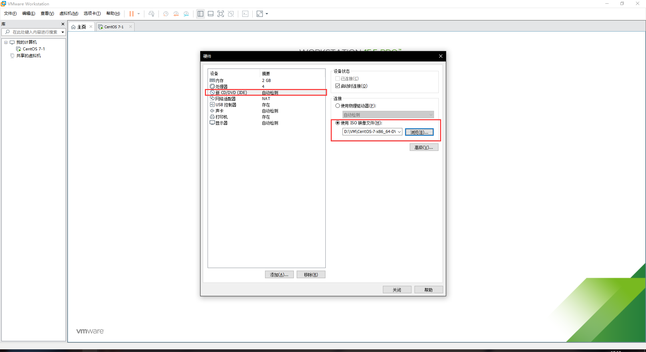The image size is (646, 352).
Task: Click the 添加(A)... button
Action: (x=279, y=274)
